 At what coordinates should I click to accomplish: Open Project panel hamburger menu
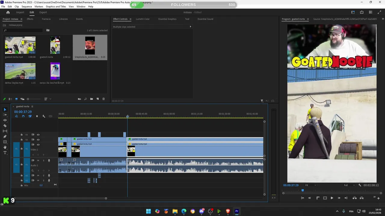pyautogui.click(x=21, y=19)
